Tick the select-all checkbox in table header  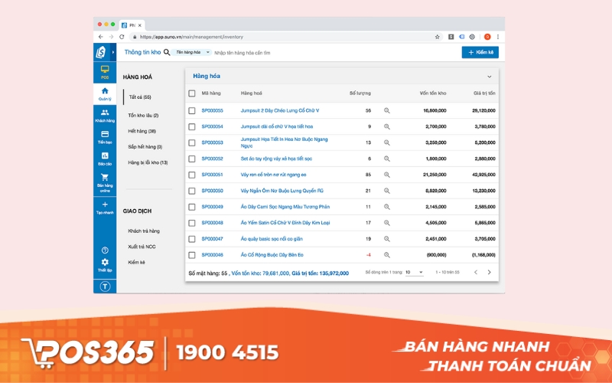192,93
